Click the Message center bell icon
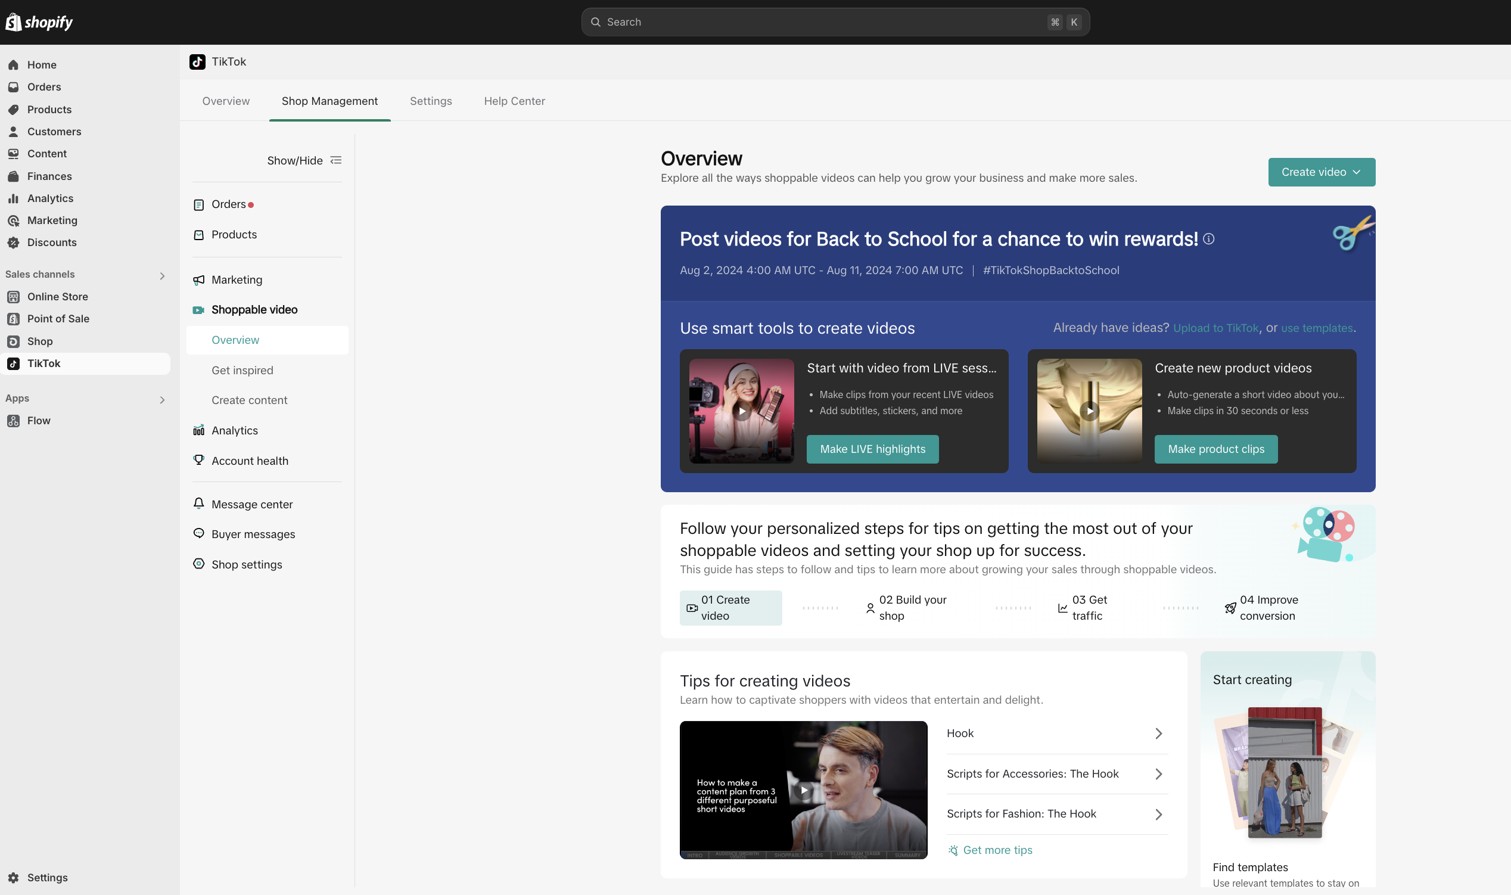Screen dimensions: 1511x895 (x=198, y=504)
